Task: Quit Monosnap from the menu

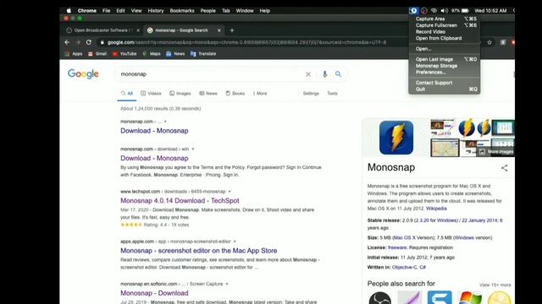Action: coord(444,90)
